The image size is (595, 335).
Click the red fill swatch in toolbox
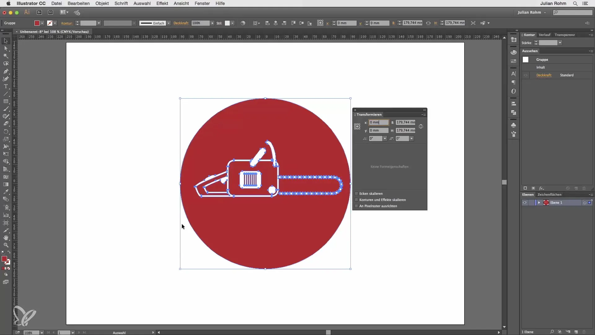pyautogui.click(x=4, y=259)
